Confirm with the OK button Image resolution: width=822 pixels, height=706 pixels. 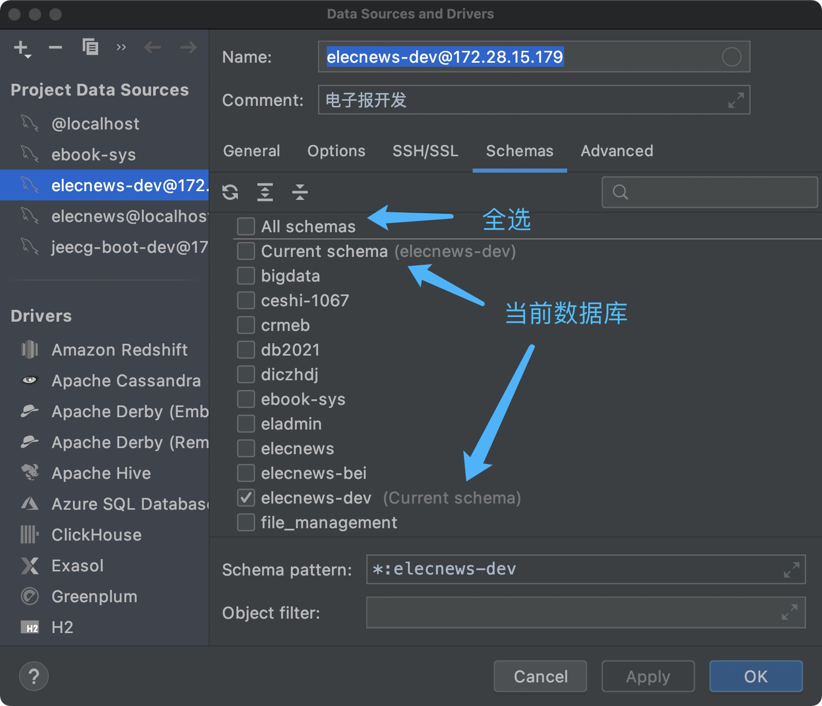756,676
